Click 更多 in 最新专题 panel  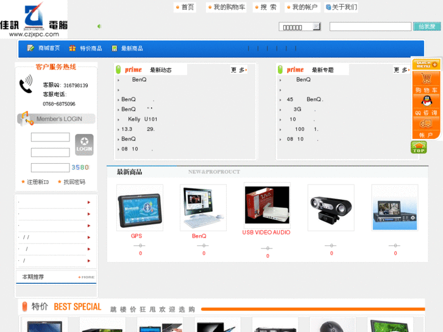click(402, 69)
